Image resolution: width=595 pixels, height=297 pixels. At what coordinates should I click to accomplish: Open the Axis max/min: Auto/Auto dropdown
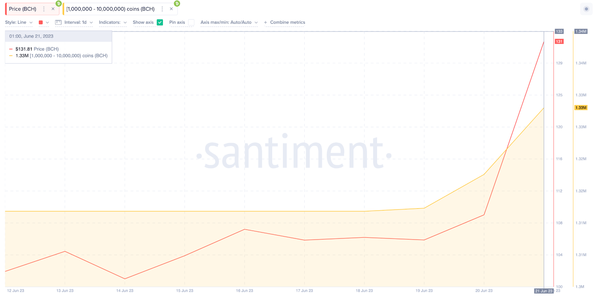[x=229, y=22]
